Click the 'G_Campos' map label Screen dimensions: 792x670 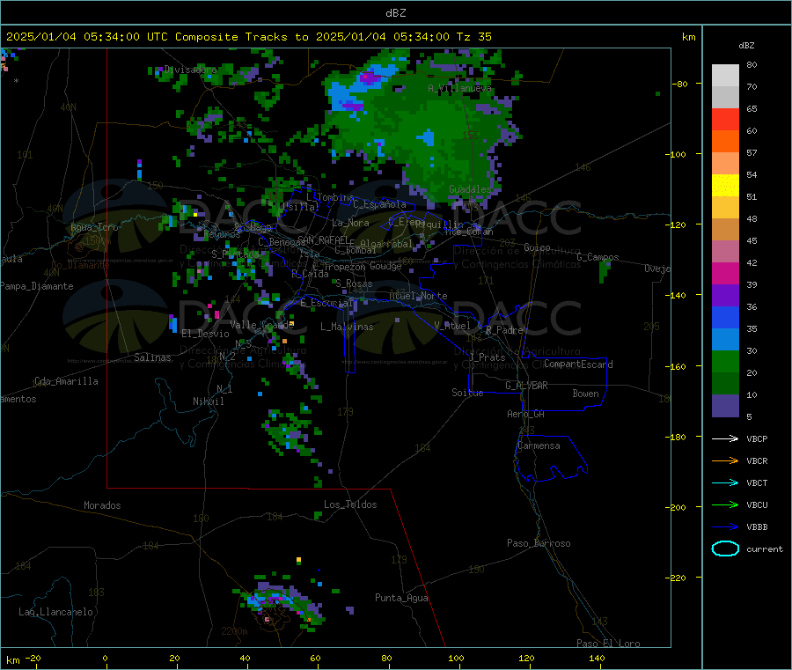(x=598, y=257)
